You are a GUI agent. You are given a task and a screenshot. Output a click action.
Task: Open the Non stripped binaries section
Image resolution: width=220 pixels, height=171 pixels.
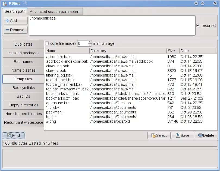pyautogui.click(x=23, y=114)
